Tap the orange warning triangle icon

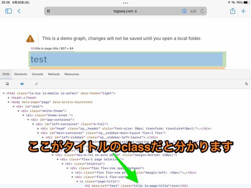coord(30,39)
